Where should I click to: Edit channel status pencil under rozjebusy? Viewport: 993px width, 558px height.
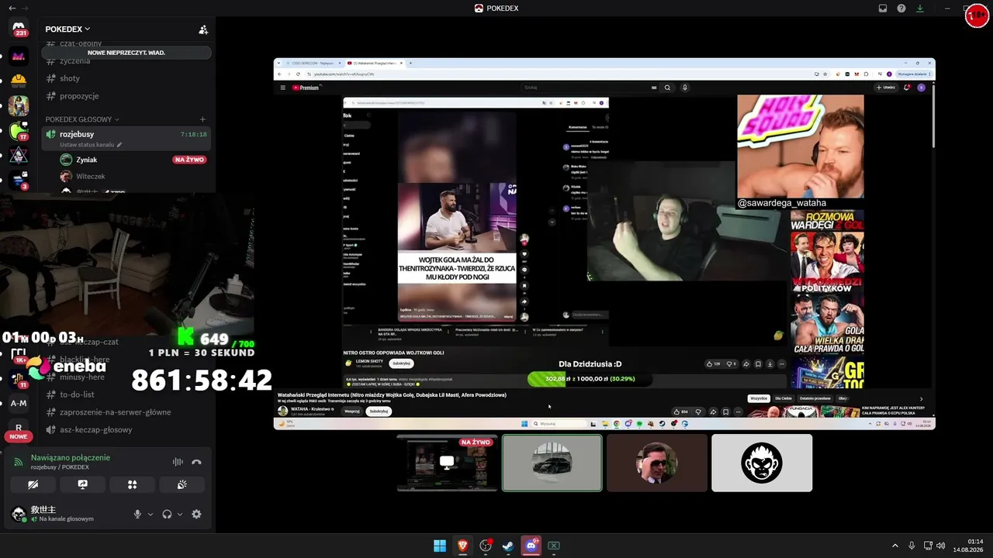(119, 145)
